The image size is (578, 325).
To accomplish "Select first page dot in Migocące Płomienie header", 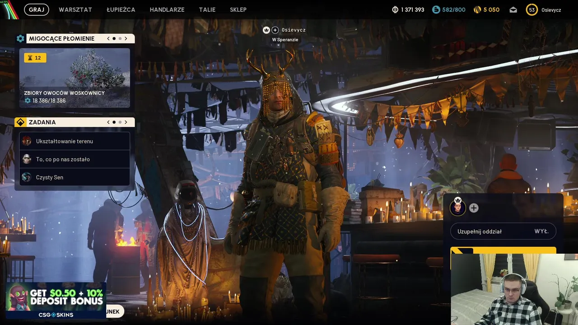I will [114, 38].
